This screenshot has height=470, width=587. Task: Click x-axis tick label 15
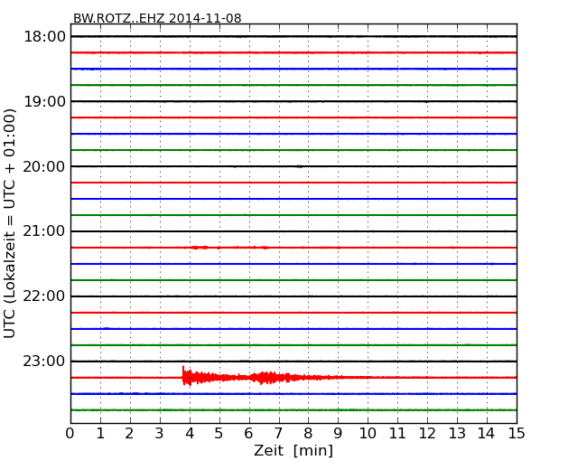coord(517,434)
